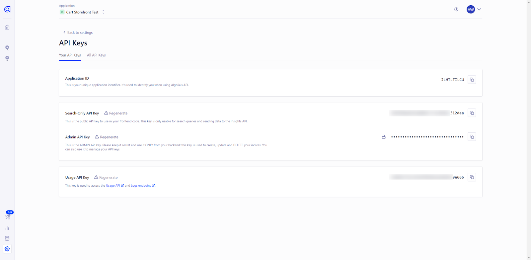The image size is (531, 260).
Task: Click the lock icon to reveal Admin key
Action: [x=384, y=137]
